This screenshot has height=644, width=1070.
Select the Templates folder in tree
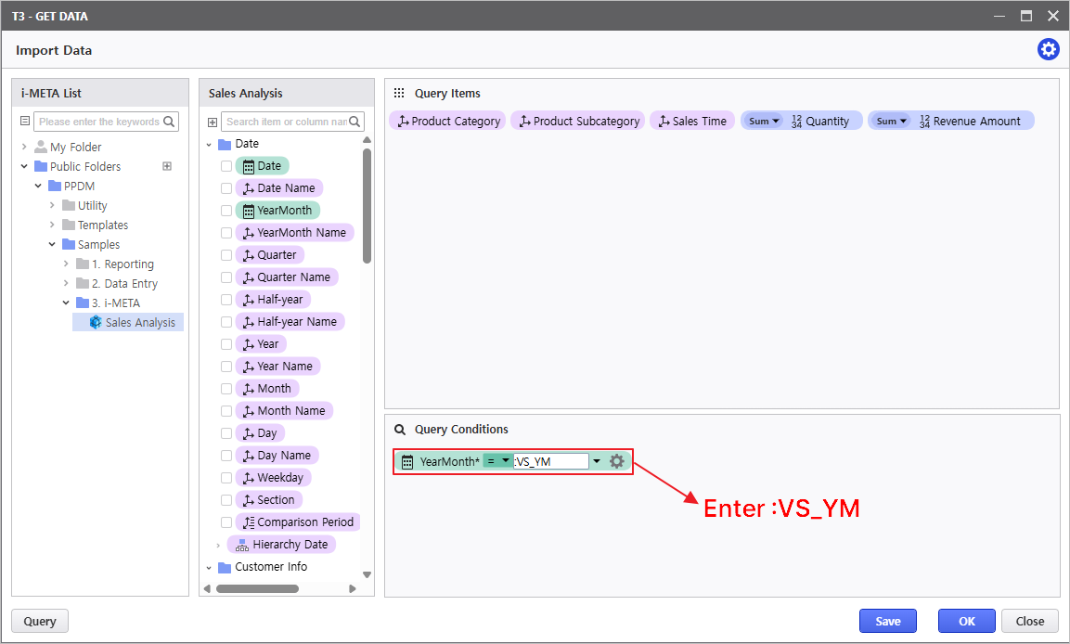tap(102, 225)
